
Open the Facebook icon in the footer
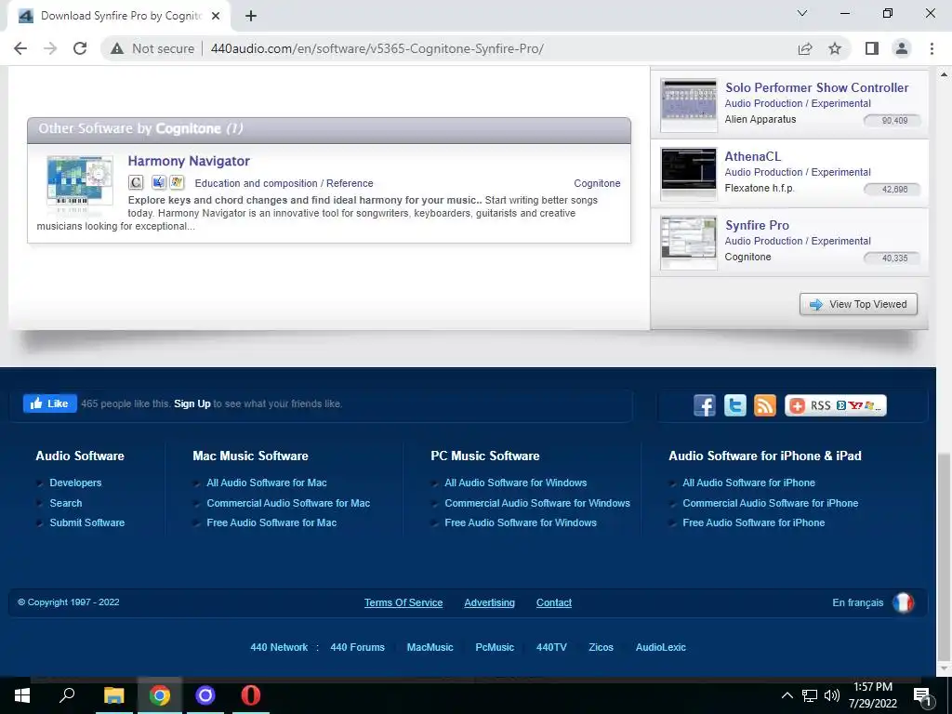[705, 405]
